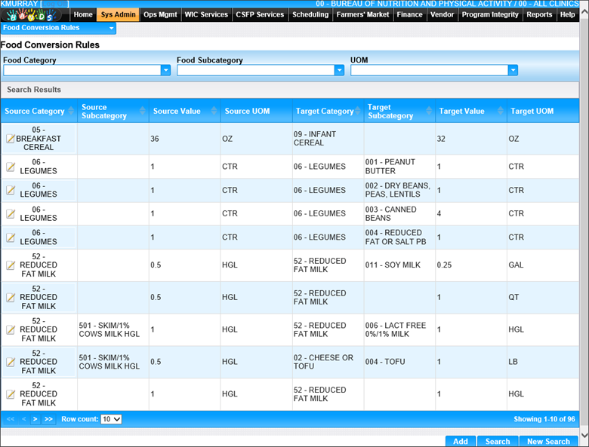Click the Search button
This screenshot has width=589, height=447.
click(498, 442)
